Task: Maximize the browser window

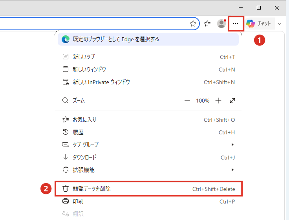Action: pos(259,8)
